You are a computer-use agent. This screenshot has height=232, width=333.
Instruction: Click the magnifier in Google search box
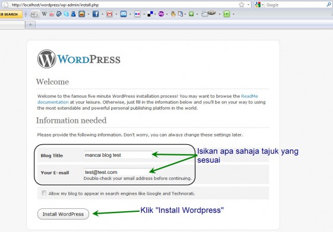click(329, 5)
